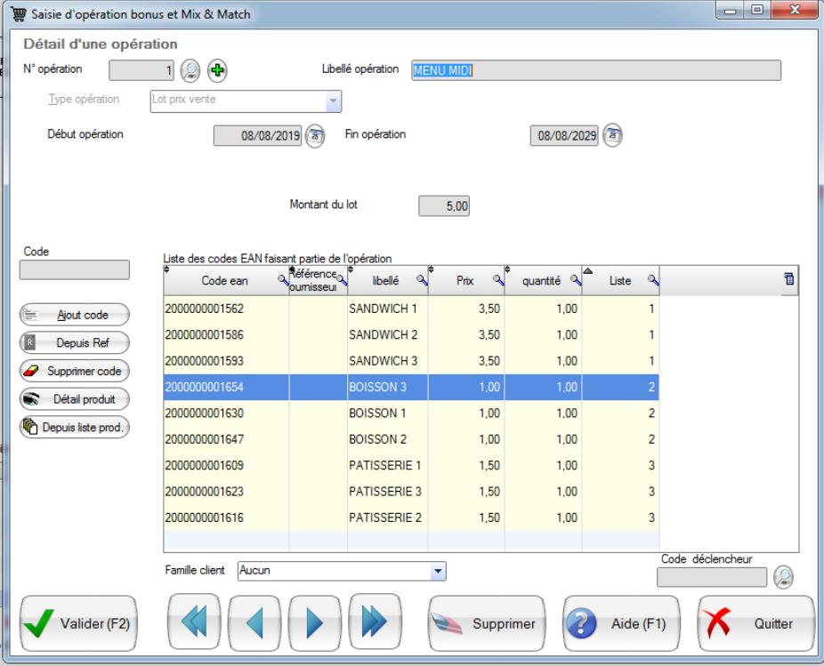Go to next record arrow button

315,623
